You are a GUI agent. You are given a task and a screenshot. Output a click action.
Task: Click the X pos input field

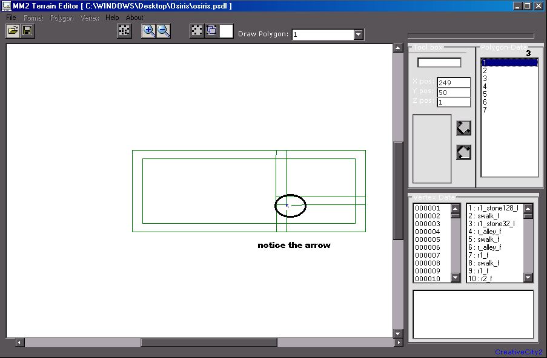click(453, 82)
